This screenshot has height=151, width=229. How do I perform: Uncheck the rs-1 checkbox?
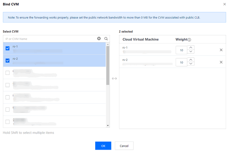[x=8, y=48]
